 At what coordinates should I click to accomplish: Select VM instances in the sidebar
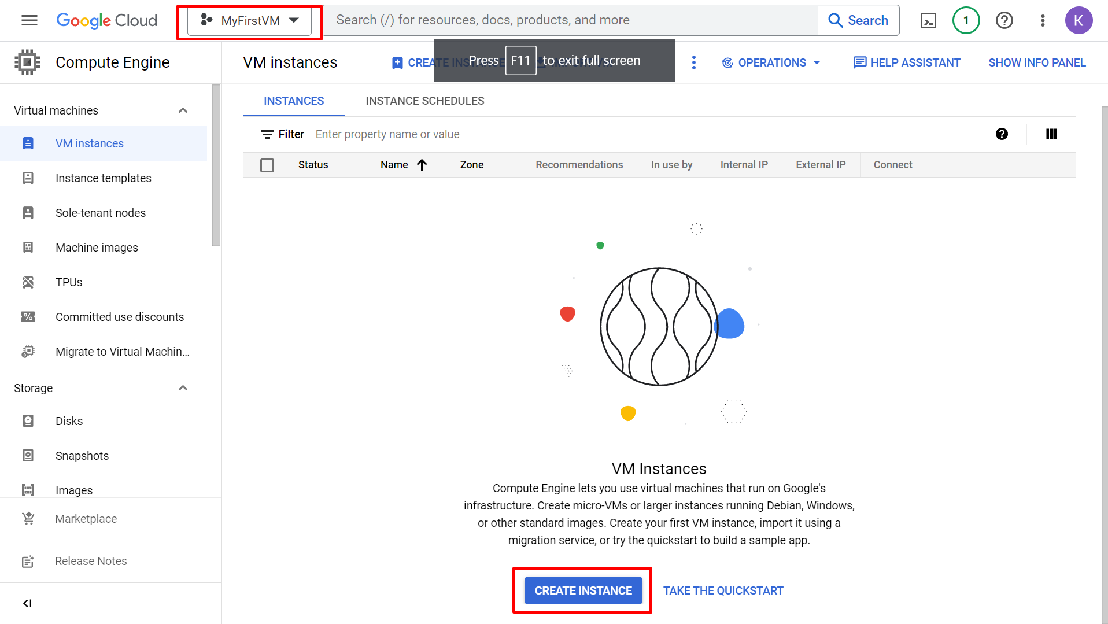[x=104, y=143]
